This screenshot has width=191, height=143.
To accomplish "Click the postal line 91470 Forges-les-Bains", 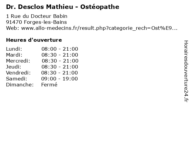I will coord(36,22).
